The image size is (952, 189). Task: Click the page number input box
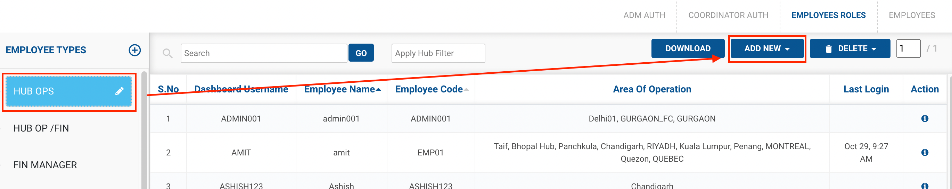coord(908,48)
